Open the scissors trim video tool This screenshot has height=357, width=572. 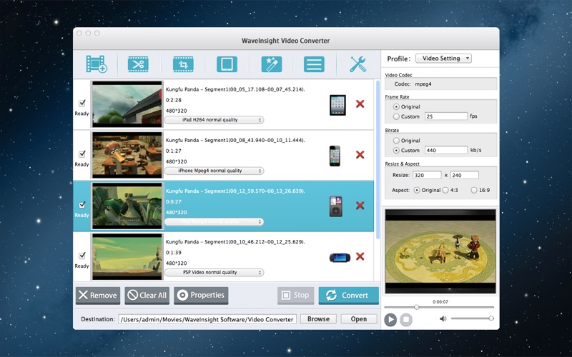pos(138,64)
